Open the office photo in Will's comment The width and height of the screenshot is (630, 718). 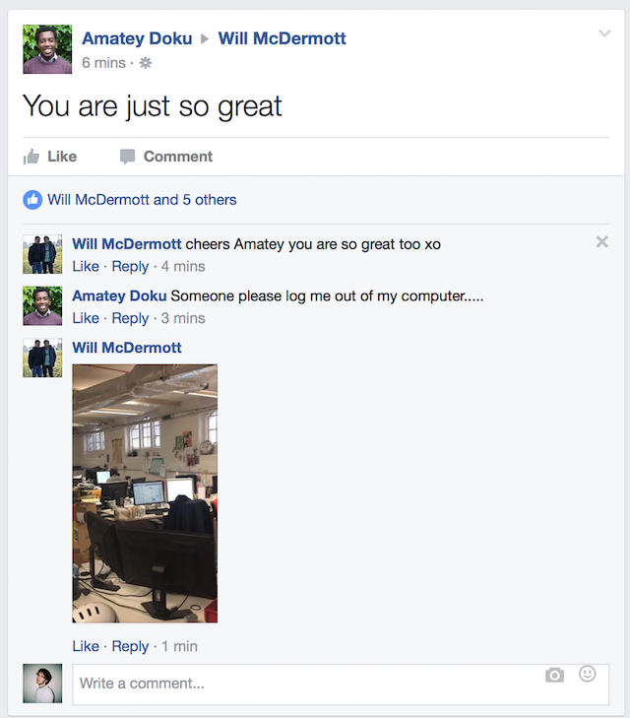click(x=145, y=493)
